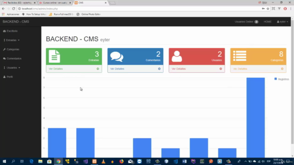Click the first chart bar with value 3
294x165 pixels.
pos(57,143)
